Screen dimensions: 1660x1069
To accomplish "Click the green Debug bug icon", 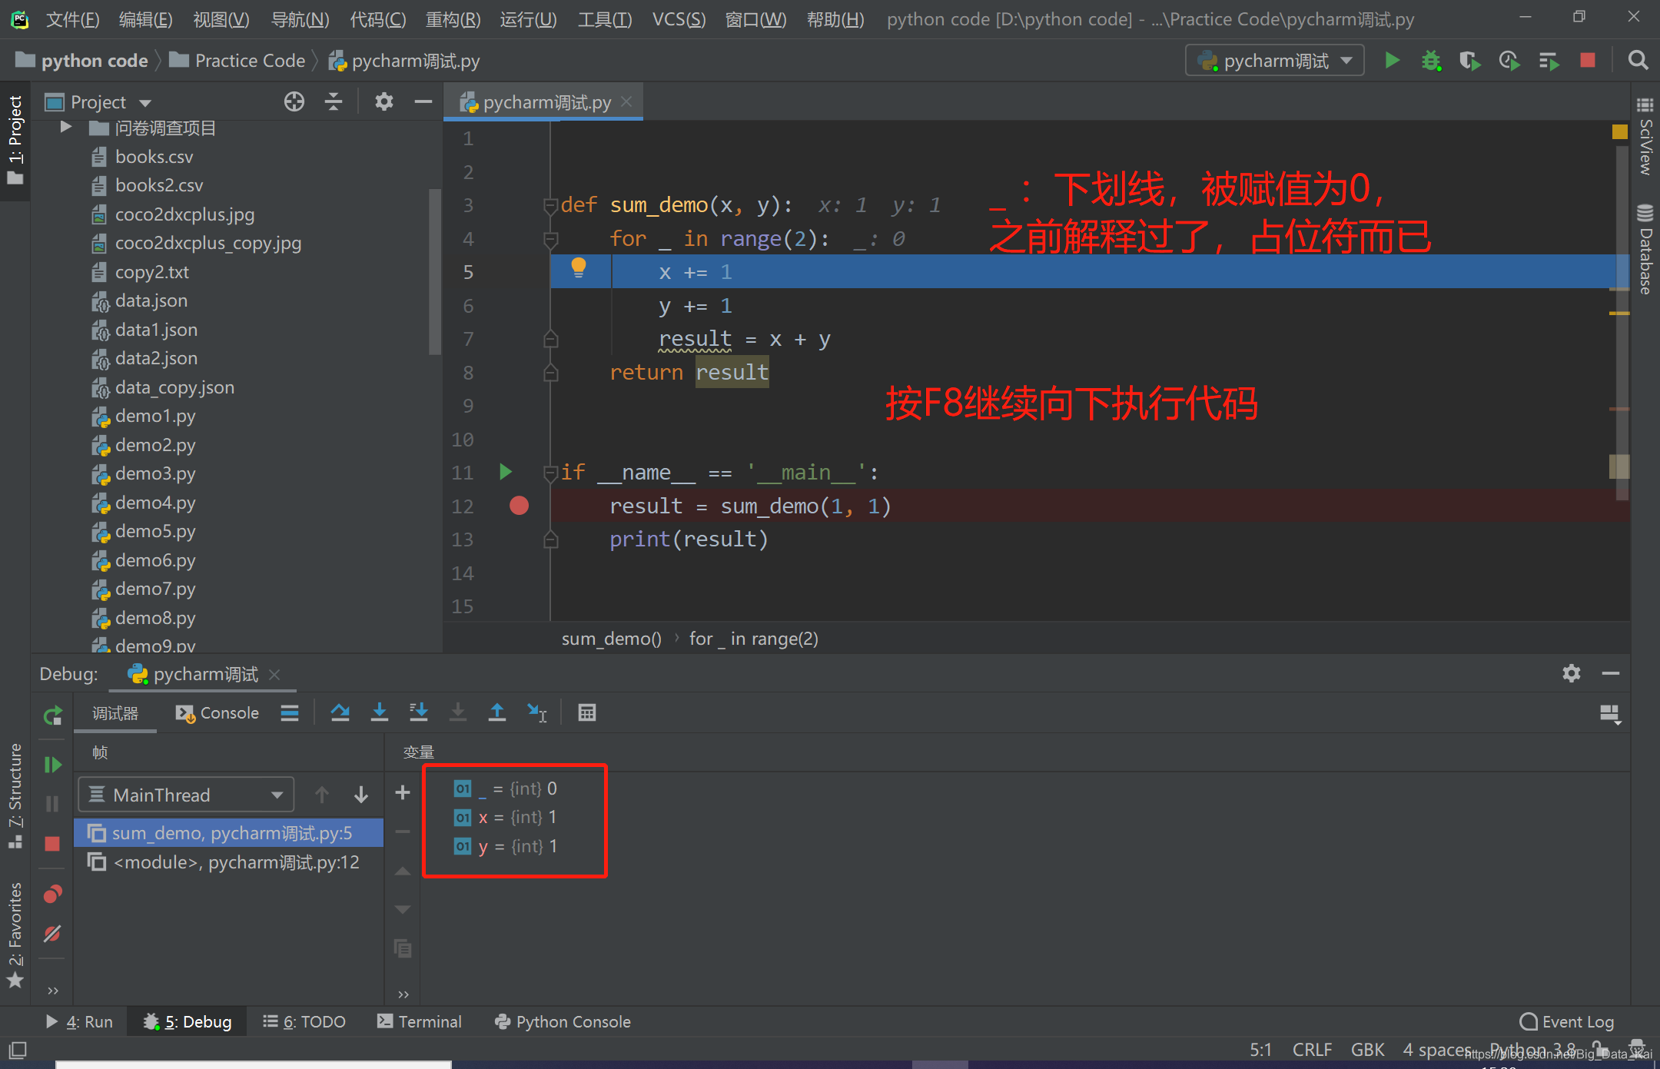I will click(x=1430, y=61).
